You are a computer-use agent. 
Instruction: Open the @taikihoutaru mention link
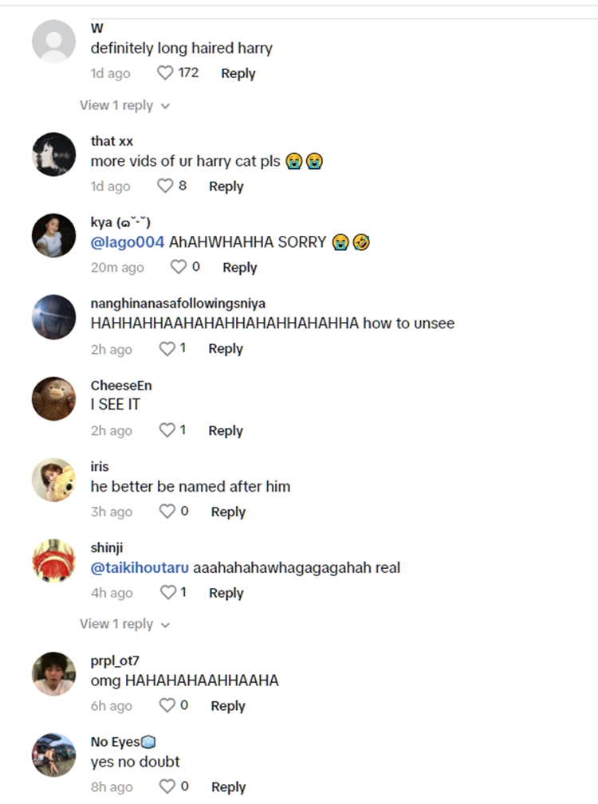pos(140,568)
